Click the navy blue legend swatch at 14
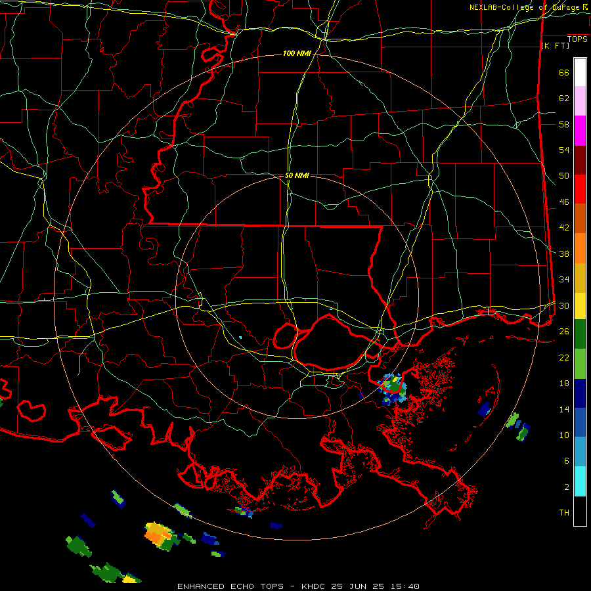 point(580,393)
